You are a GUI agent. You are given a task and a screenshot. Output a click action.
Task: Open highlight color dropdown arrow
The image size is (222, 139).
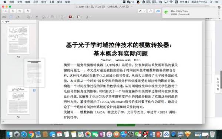(145, 11)
